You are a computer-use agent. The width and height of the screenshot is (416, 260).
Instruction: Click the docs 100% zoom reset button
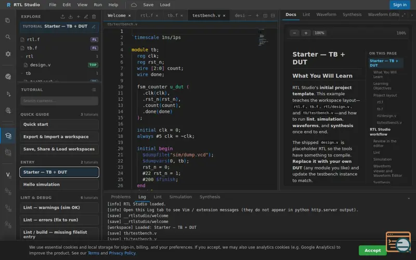coord(319,33)
